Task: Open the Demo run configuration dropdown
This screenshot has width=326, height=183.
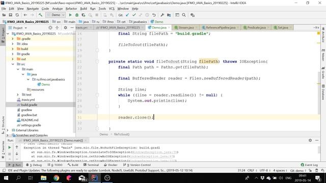Action: coord(56,15)
